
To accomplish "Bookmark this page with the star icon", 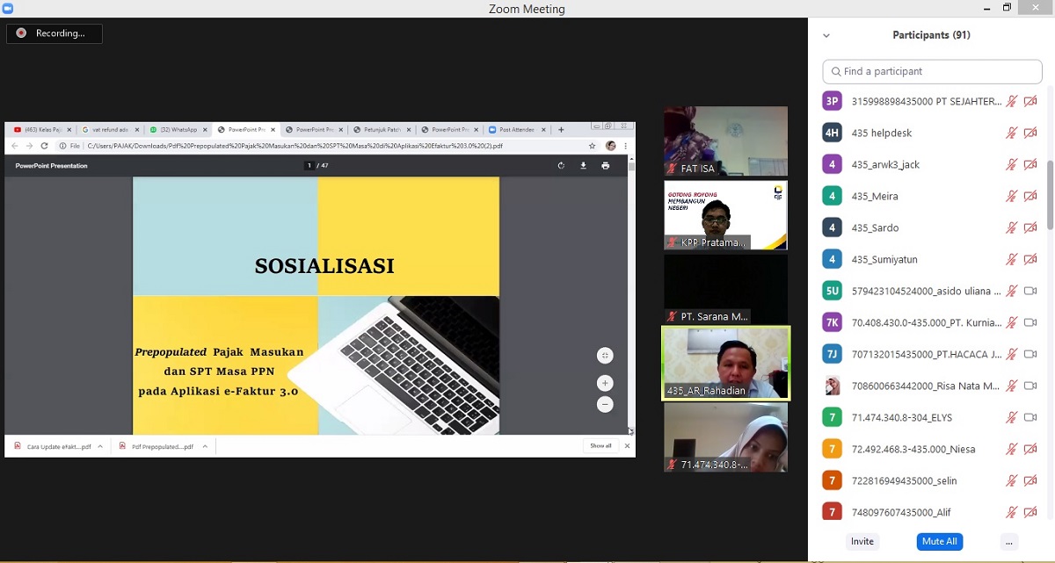I will coord(593,146).
